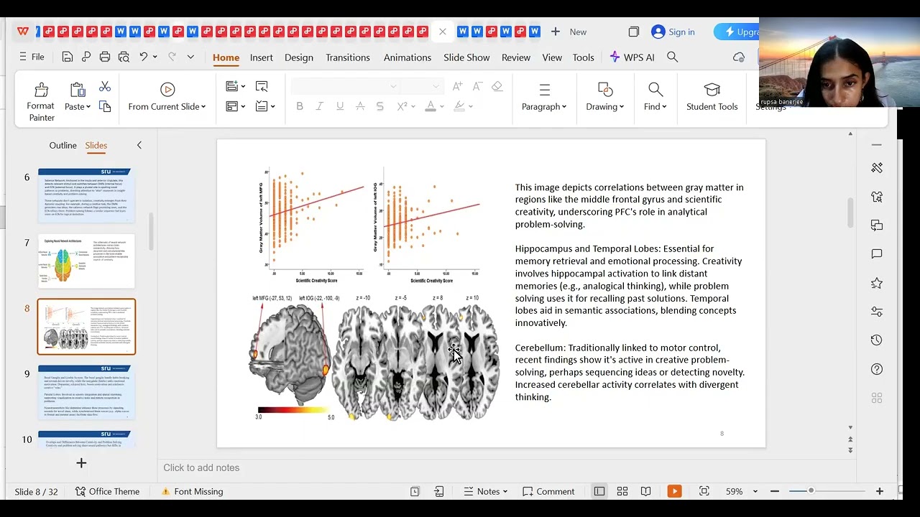Open Print Preview from quick access toolbar
Screen dimensions: 920x517
pyautogui.click(x=124, y=57)
